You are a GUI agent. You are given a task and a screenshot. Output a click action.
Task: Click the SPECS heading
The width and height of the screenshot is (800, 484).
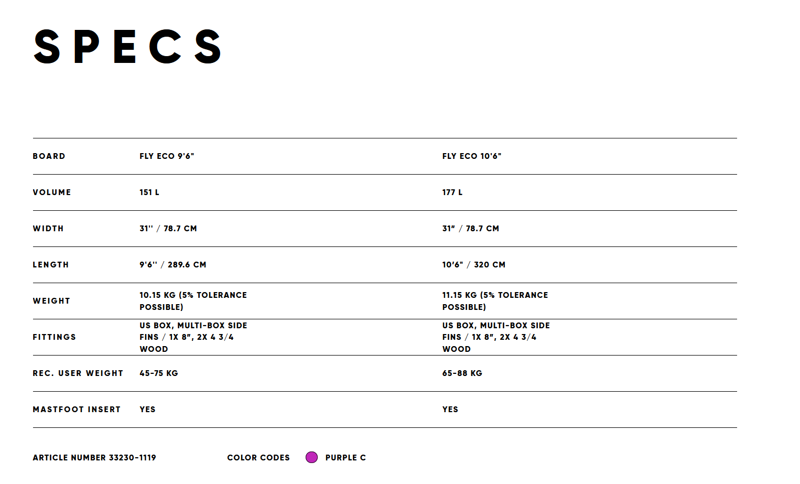coord(128,47)
